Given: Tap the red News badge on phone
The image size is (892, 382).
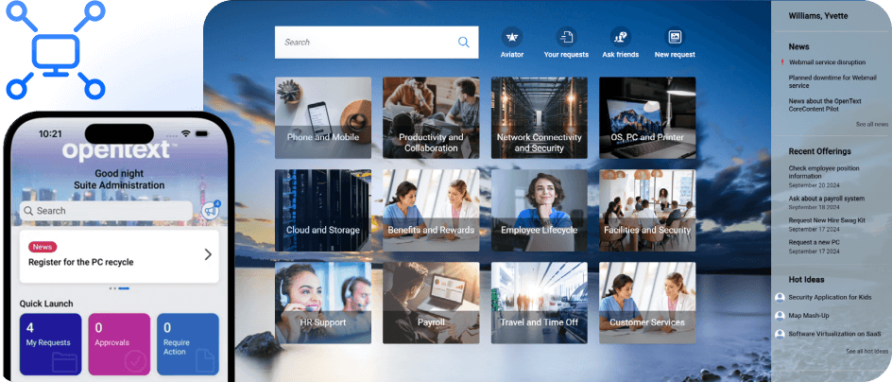Looking at the screenshot, I should (x=43, y=247).
